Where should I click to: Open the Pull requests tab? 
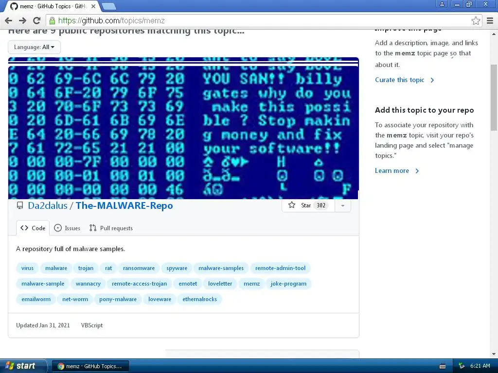tap(111, 228)
